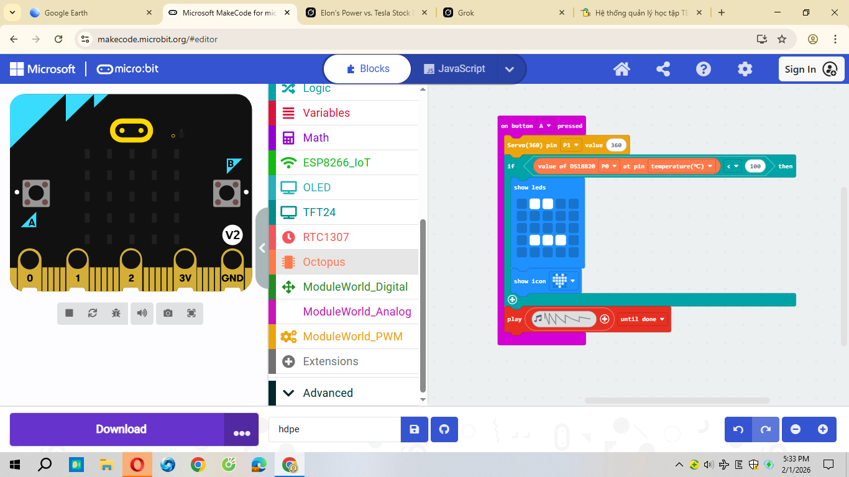Expand the Advanced toolbox categories
The image size is (849, 477).
click(328, 393)
